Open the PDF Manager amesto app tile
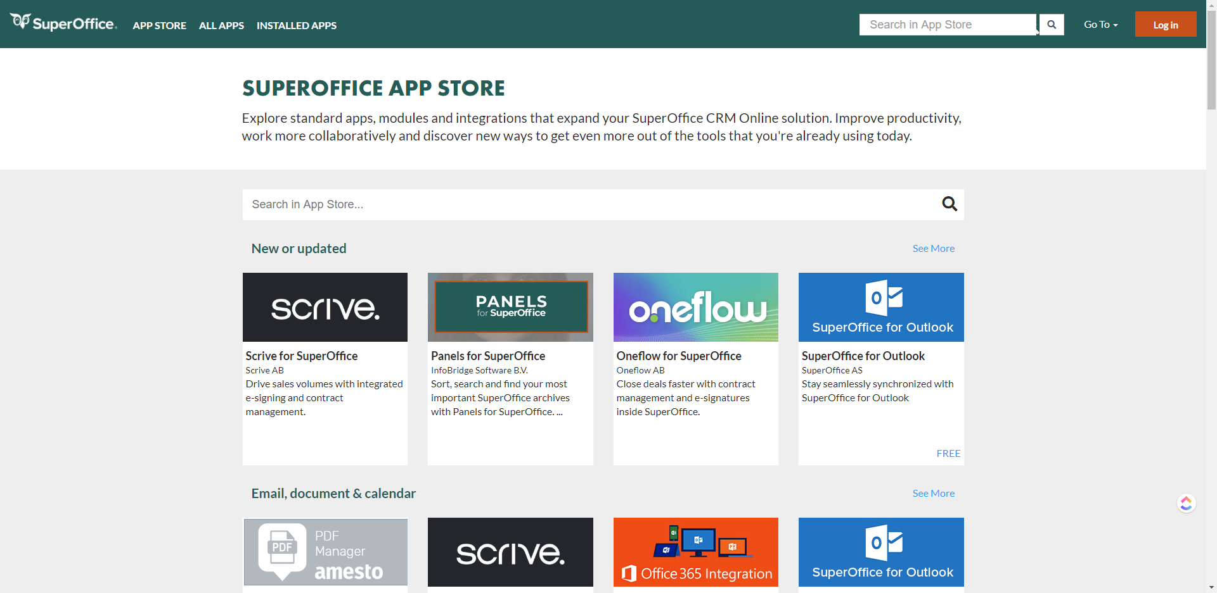 (x=325, y=552)
